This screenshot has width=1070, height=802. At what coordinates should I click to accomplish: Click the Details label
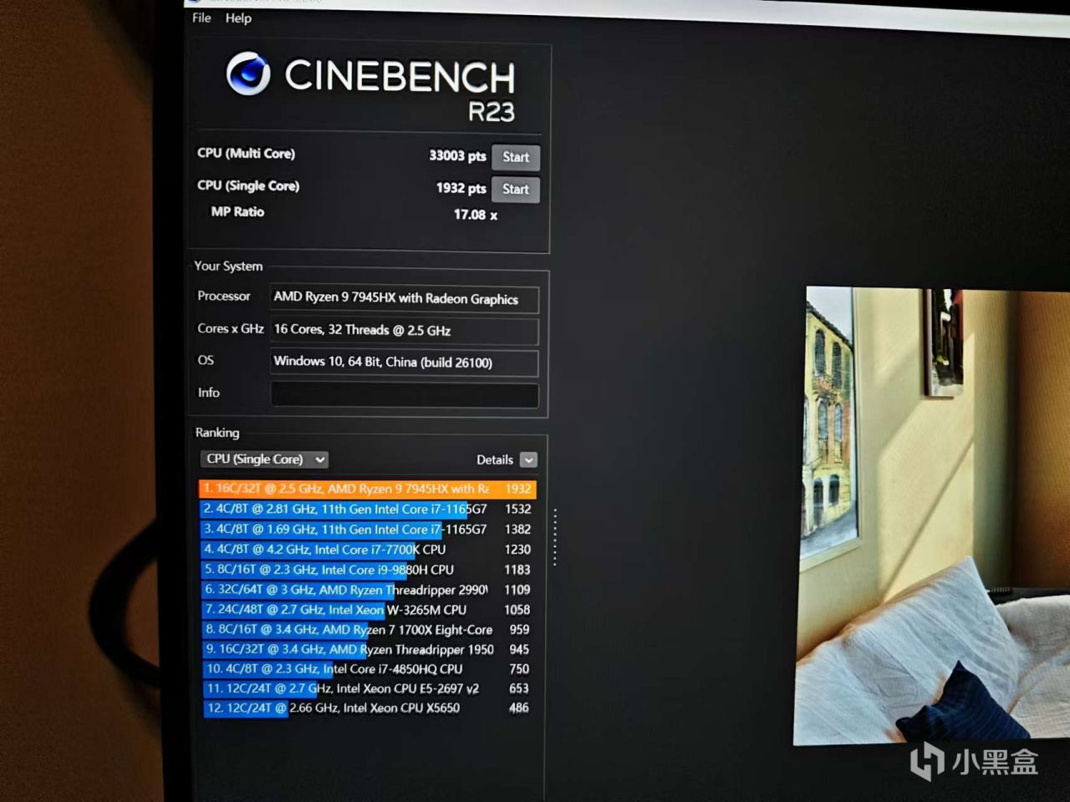495,460
